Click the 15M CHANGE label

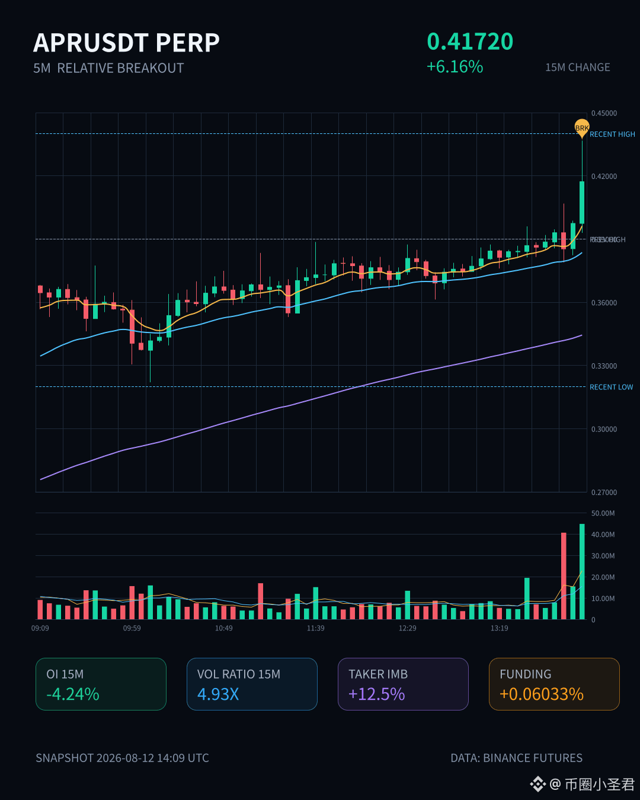pyautogui.click(x=578, y=68)
